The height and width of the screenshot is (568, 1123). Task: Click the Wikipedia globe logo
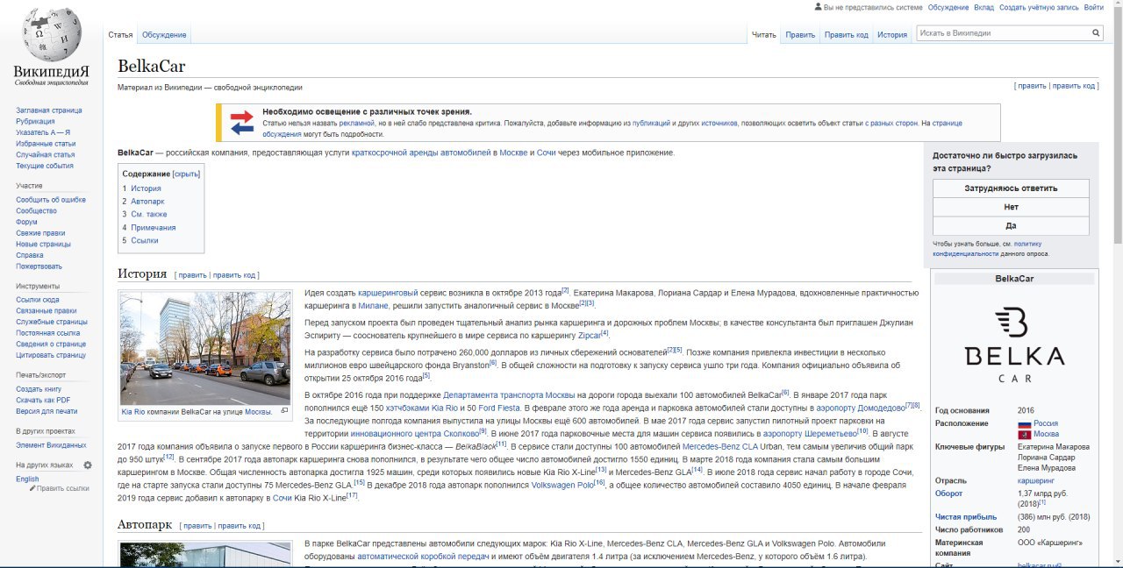point(51,35)
